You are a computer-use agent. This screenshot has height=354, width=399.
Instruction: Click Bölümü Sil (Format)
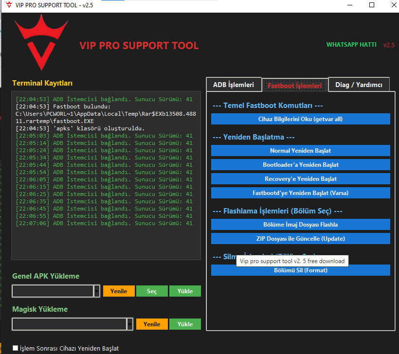click(300, 270)
